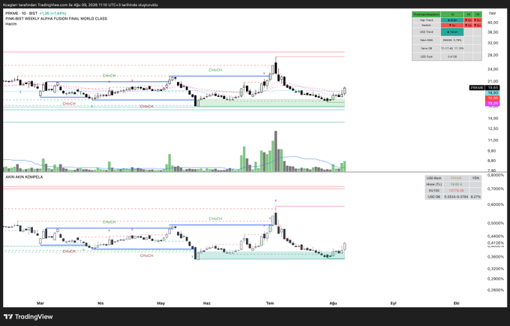Click the red XU100 index value cell
Screen dimensions: 510x326
[x=456, y=191]
